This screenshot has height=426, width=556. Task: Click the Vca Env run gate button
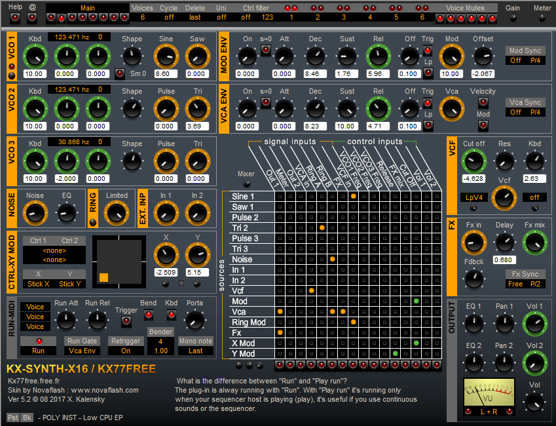pyautogui.click(x=83, y=351)
